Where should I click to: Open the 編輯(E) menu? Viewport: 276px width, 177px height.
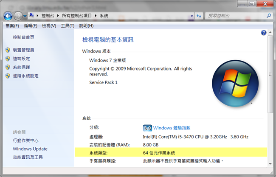[31, 26]
